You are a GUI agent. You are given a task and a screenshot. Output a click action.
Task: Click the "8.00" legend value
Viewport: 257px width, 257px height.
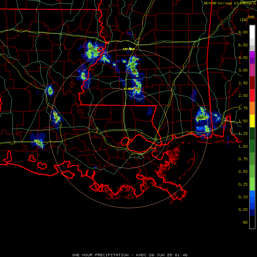pyautogui.click(x=243, y=32)
